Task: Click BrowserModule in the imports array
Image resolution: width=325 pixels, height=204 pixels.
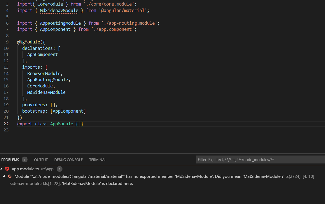Action: (x=44, y=73)
